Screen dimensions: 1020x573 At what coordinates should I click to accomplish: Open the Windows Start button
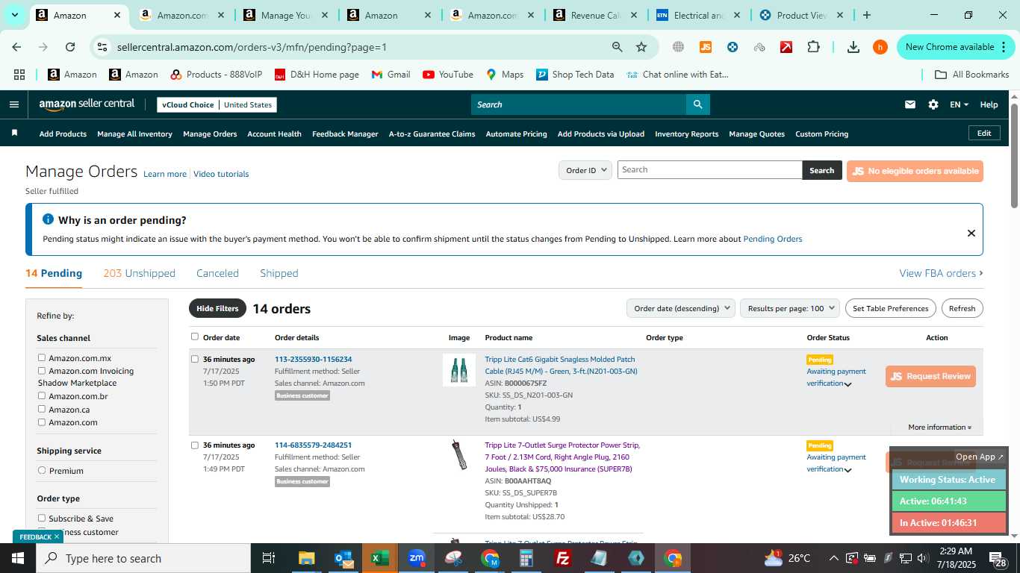17,558
